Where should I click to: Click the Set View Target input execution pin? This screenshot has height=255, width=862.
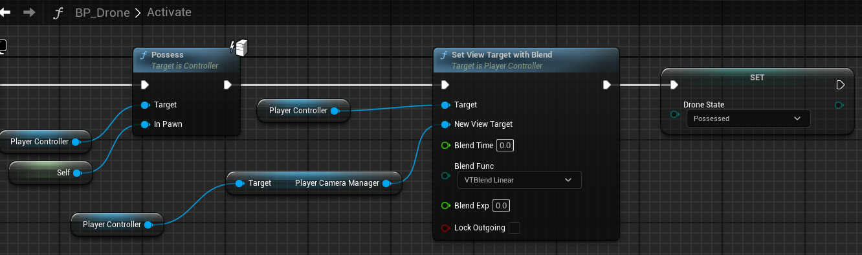[445, 85]
